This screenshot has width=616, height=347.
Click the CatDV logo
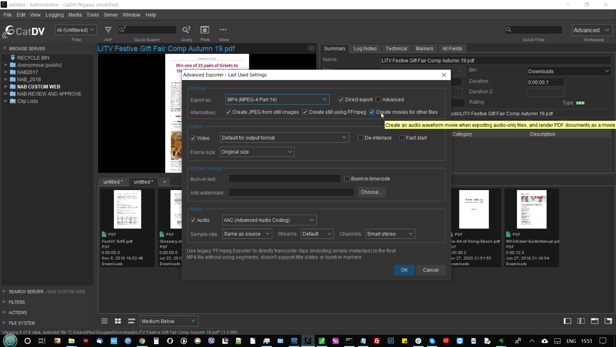(x=24, y=31)
